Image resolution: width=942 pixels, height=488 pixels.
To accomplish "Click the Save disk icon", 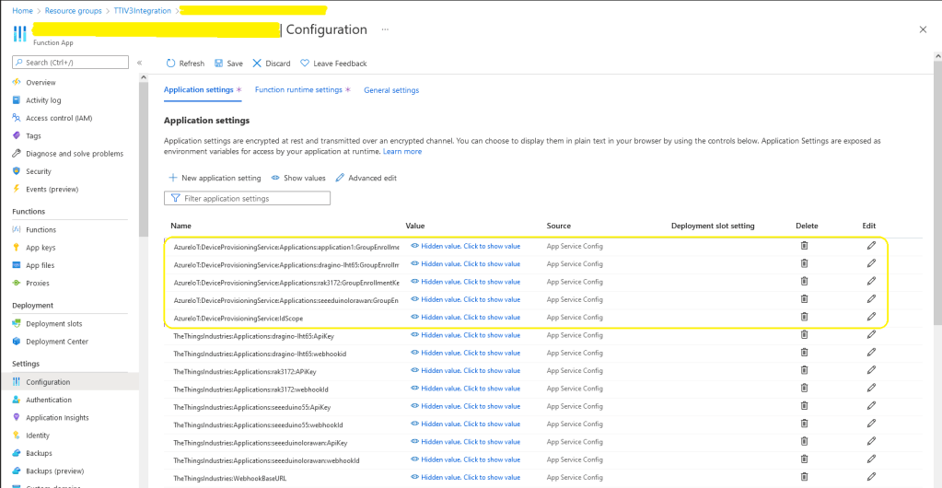I will [x=219, y=64].
